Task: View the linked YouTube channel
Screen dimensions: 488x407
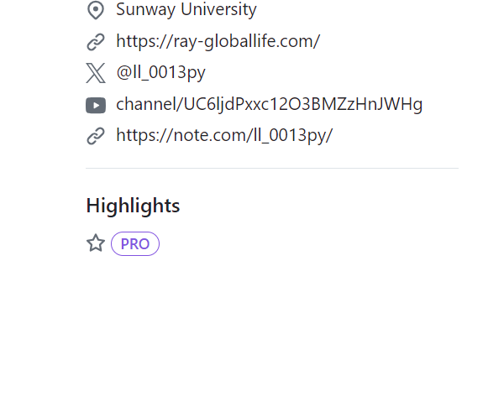Action: (270, 104)
